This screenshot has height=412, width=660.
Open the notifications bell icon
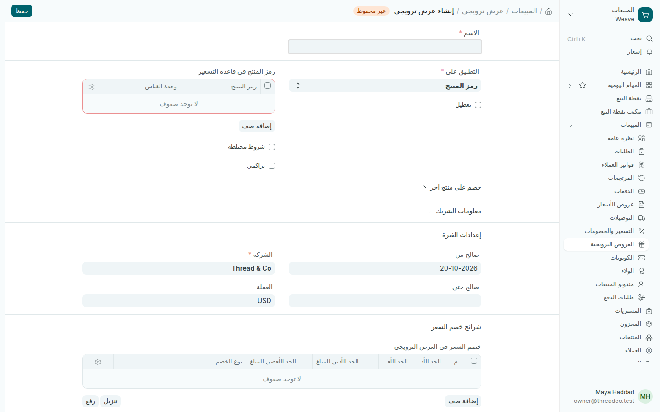[x=649, y=52]
